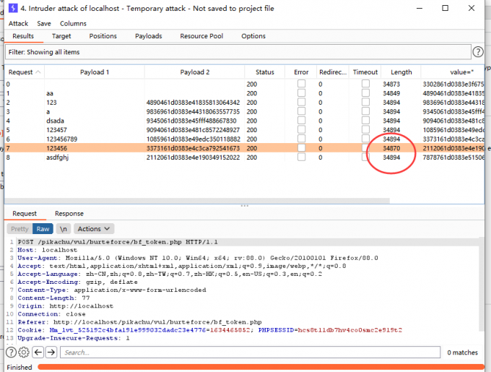The width and height of the screenshot is (491, 372).
Task: Click length value 34849 in row 1
Action: pyautogui.click(x=391, y=93)
